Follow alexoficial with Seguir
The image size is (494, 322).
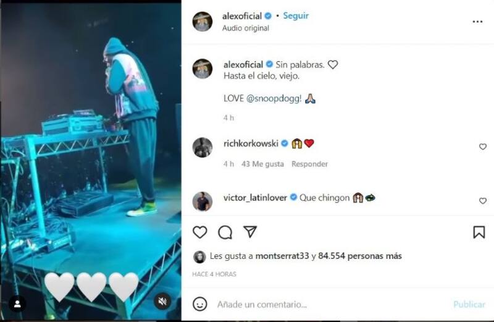point(296,16)
